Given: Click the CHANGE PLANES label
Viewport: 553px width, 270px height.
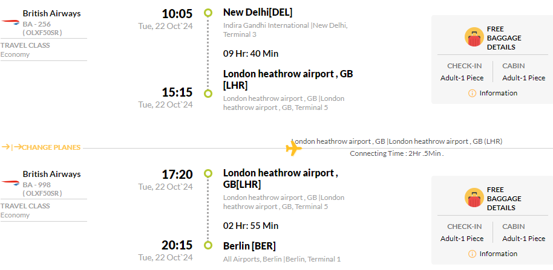Looking at the screenshot, I should pos(51,147).
